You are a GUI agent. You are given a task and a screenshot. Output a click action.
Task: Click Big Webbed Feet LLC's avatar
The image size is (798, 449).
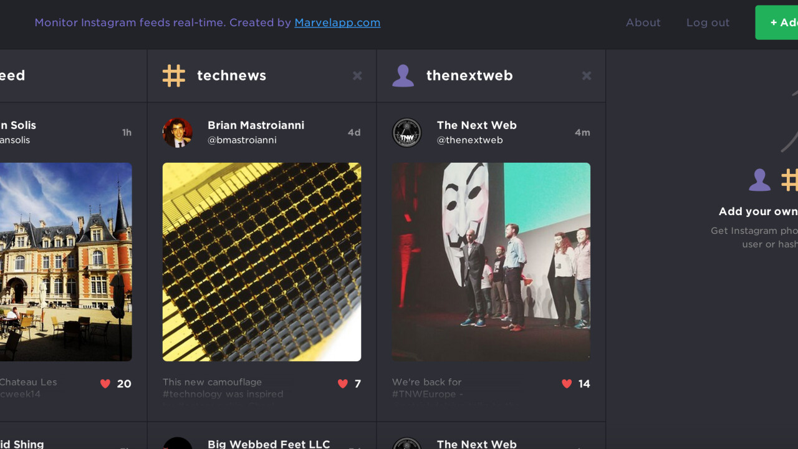pos(178,443)
